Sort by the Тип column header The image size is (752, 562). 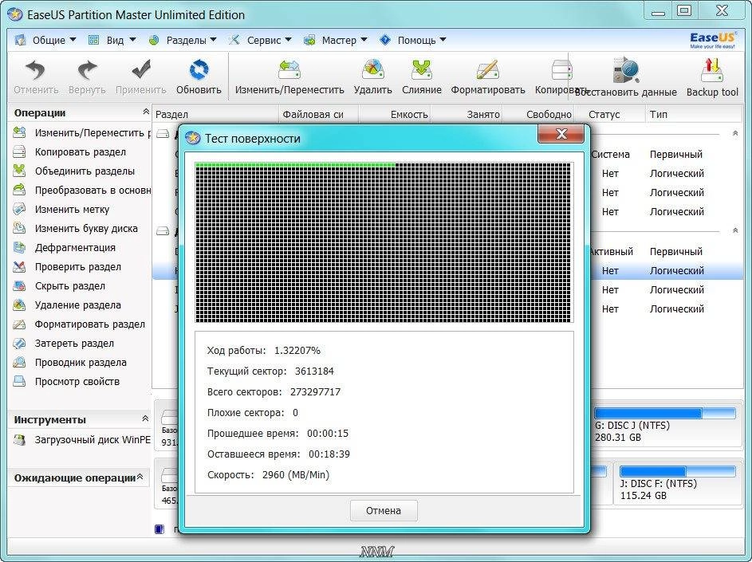point(693,115)
